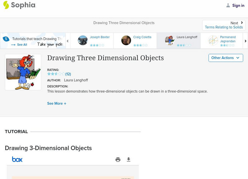
Task: Select Joseph Baxter's tutorial
Action: [92, 41]
